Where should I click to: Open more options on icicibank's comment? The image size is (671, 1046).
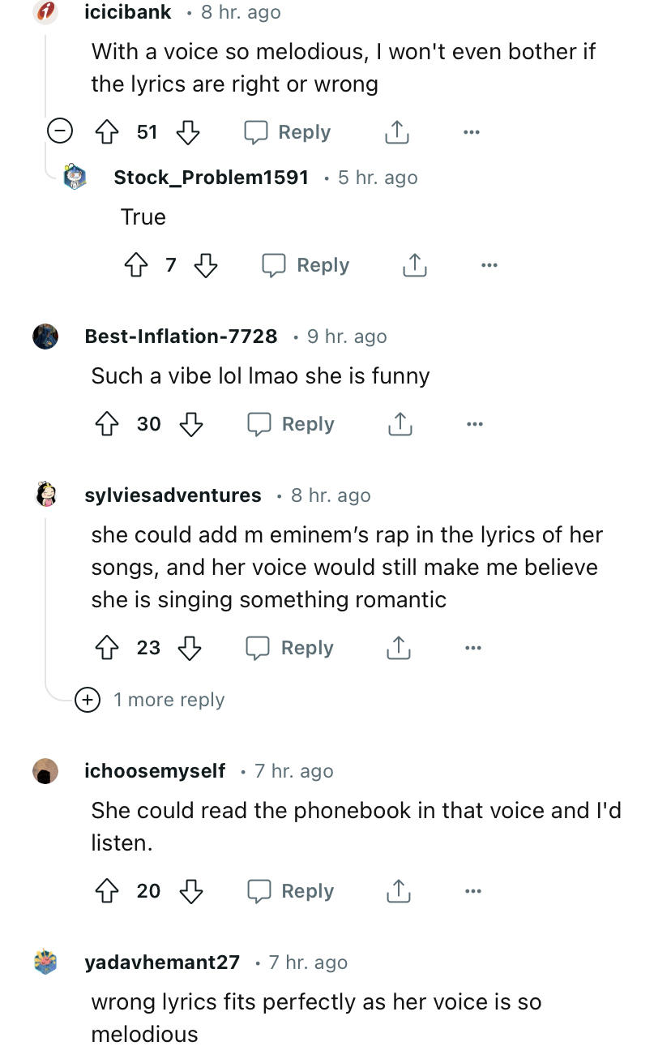[x=472, y=132]
